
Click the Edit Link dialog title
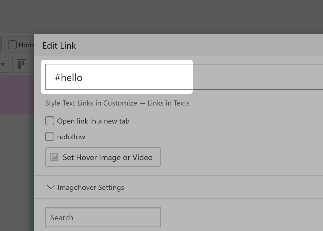[x=59, y=45]
